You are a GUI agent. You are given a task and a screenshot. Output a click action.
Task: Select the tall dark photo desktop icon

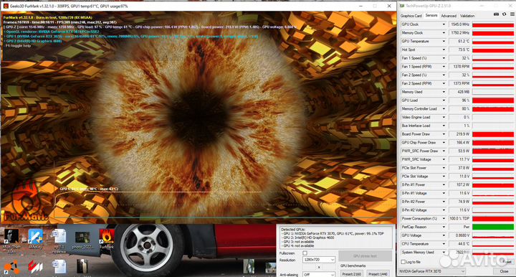click(x=82, y=266)
